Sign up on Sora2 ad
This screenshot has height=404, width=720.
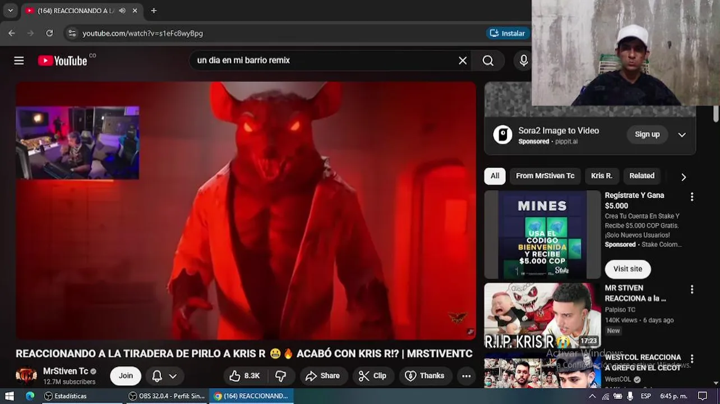click(x=647, y=135)
